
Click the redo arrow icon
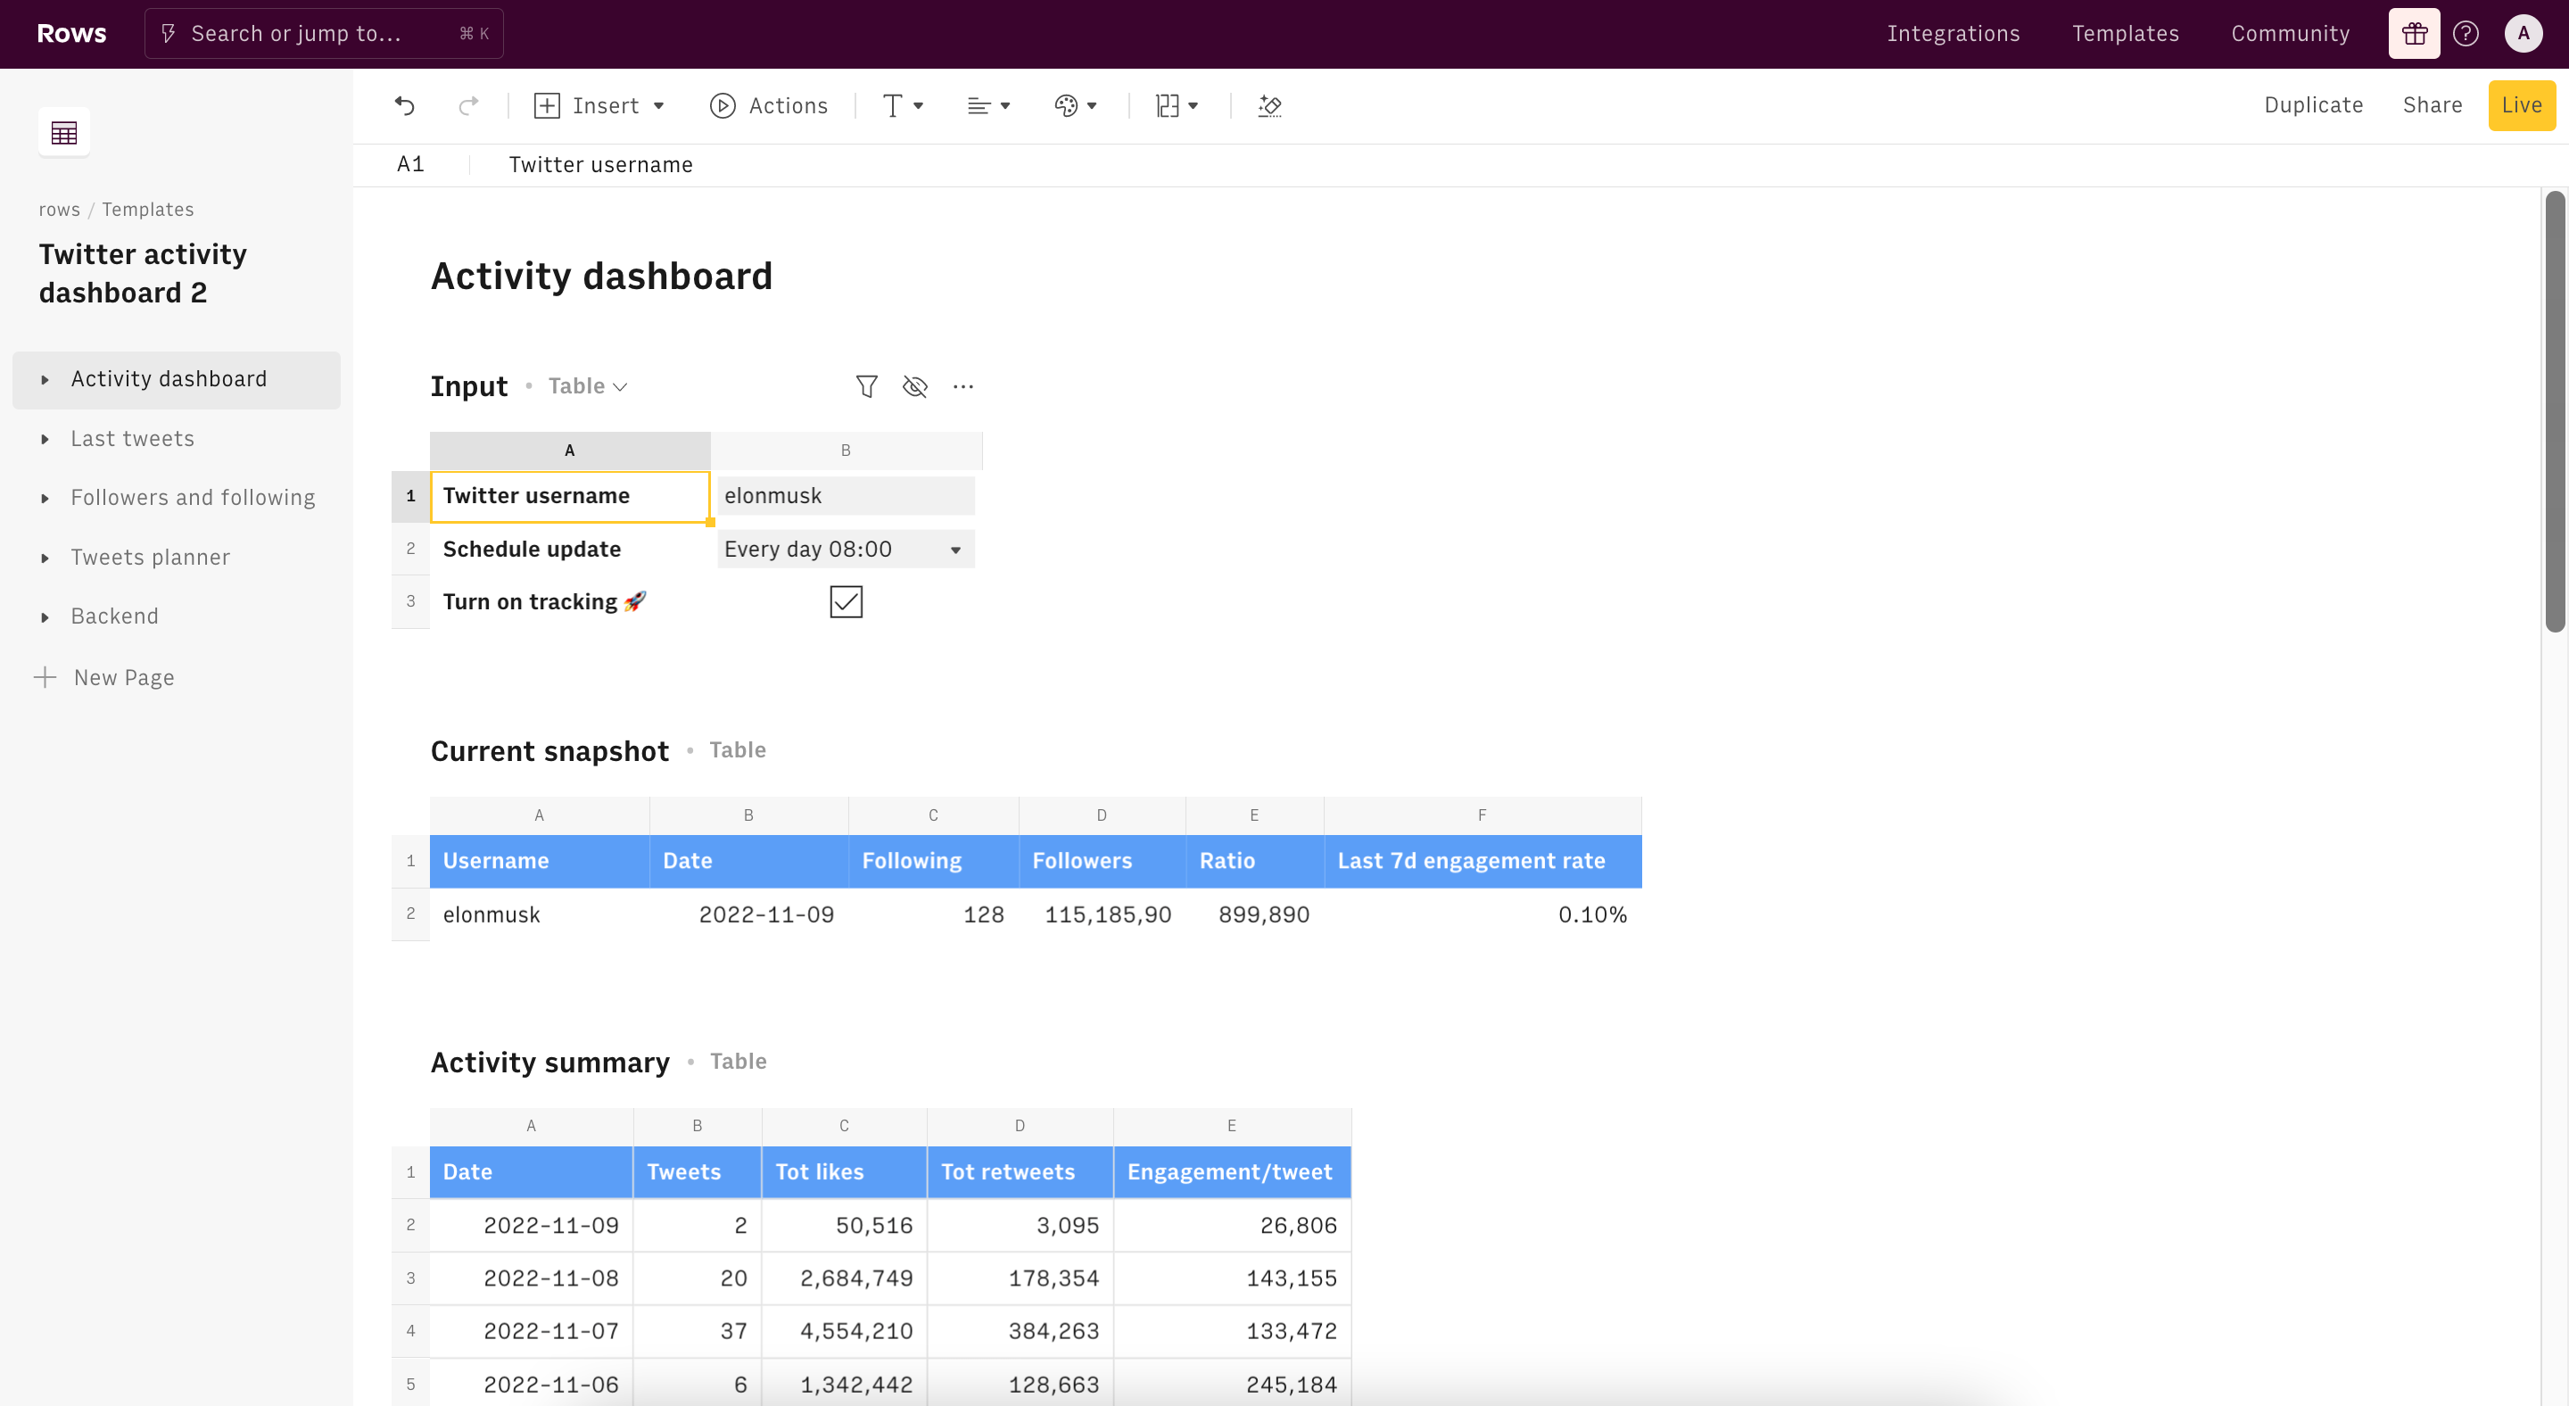(467, 105)
